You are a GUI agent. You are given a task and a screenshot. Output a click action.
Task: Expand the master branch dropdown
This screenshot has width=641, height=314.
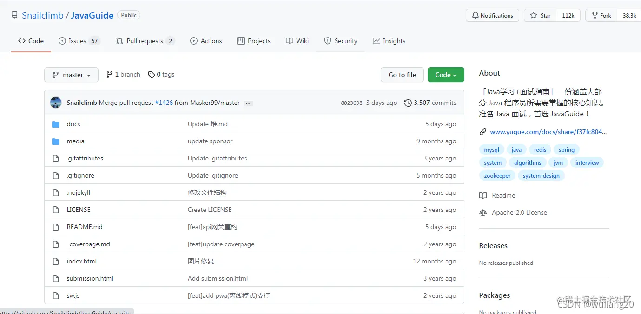click(x=71, y=75)
